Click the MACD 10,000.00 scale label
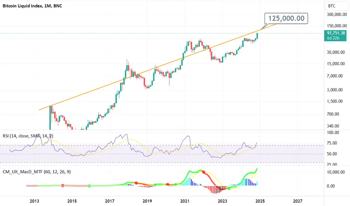The height and width of the screenshot is (206, 350). pos(336,172)
